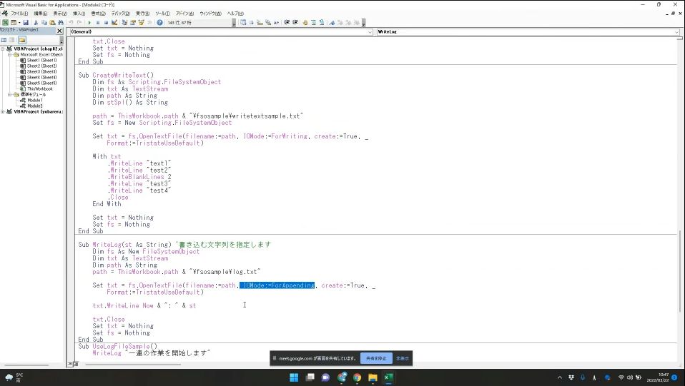This screenshot has height=386, width=685.
Task: Click the 共有を停止 stop-sharing button
Action: tap(376, 358)
